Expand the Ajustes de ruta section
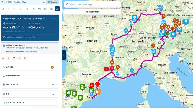The width and height of the screenshot is (193, 108). 30,103
